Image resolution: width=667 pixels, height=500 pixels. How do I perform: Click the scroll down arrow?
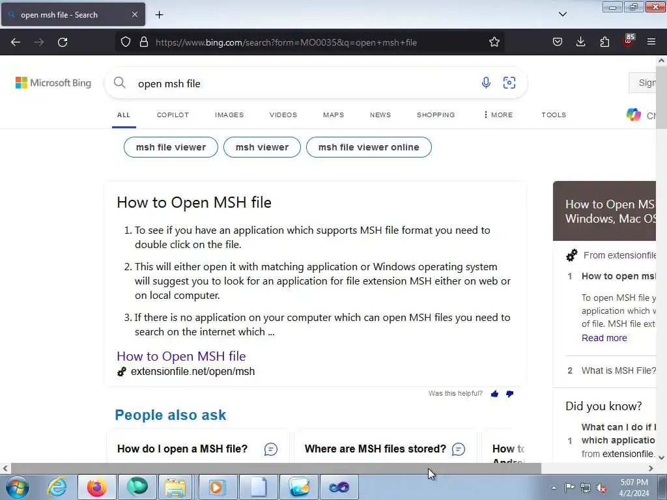pyautogui.click(x=661, y=458)
